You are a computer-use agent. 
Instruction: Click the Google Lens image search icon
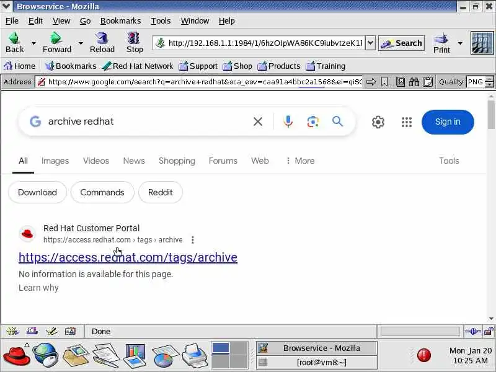tap(313, 122)
